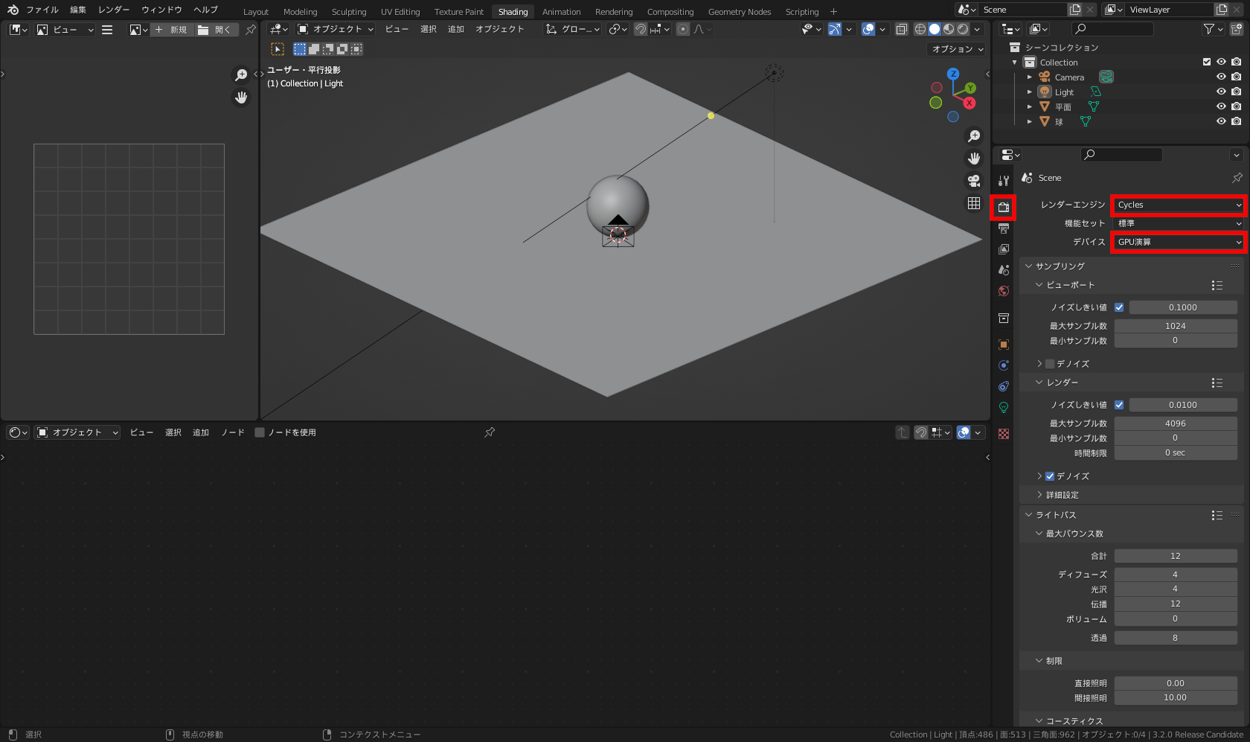
Task: Open the デバイス GPU演算 dropdown
Action: click(1179, 242)
